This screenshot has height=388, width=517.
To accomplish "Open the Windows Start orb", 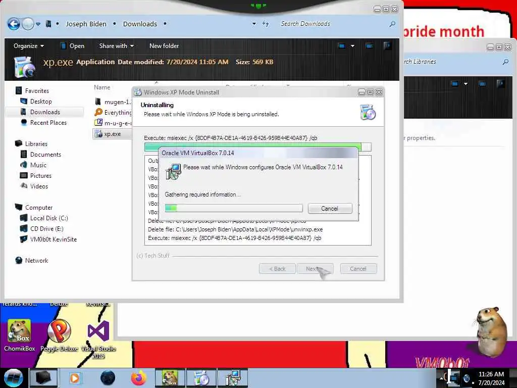I will 13,378.
